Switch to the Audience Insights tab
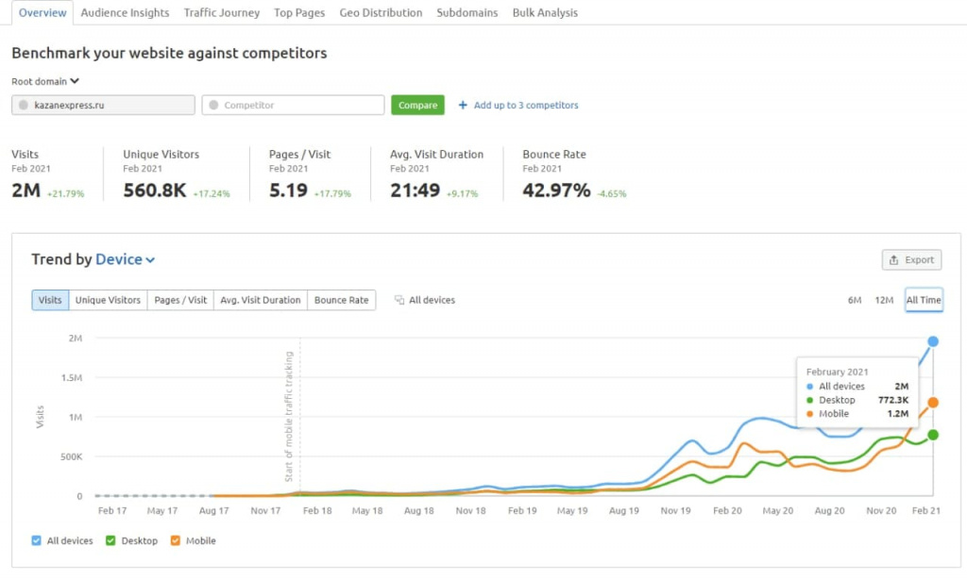967x580 pixels. pyautogui.click(x=125, y=13)
